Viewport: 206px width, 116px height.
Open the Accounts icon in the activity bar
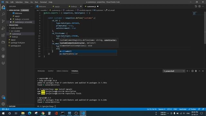coord(3,97)
